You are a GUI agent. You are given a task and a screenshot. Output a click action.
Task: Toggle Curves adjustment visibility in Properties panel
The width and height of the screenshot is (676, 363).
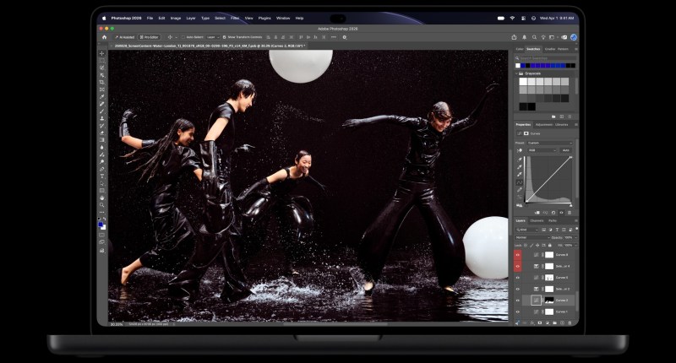pyautogui.click(x=561, y=213)
